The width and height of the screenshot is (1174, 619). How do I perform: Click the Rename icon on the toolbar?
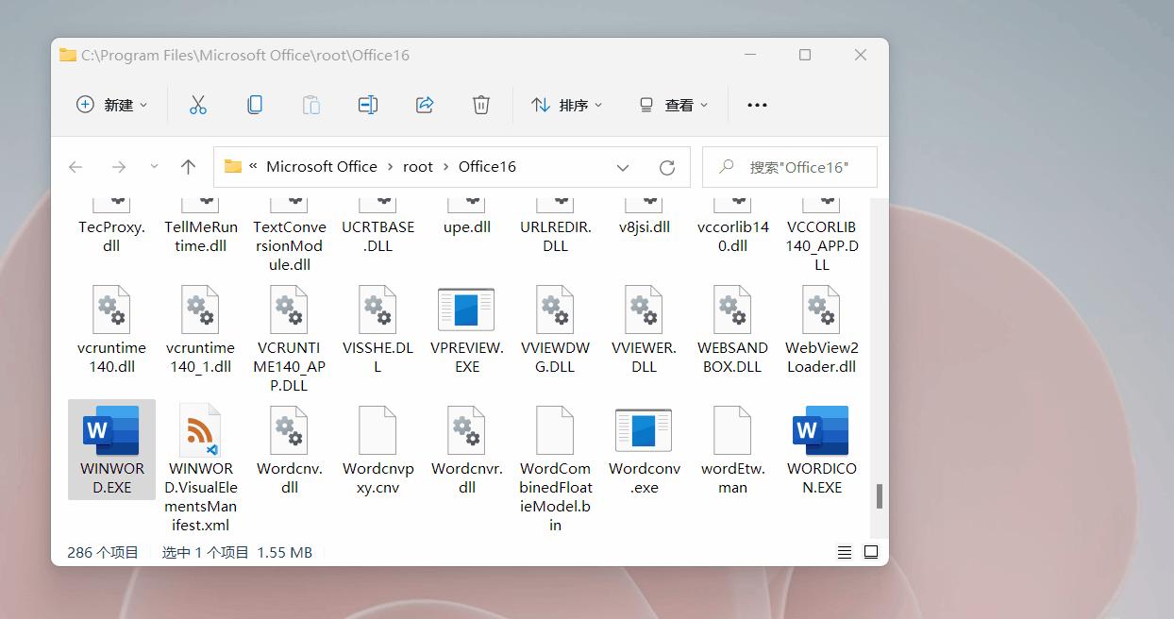coord(367,104)
